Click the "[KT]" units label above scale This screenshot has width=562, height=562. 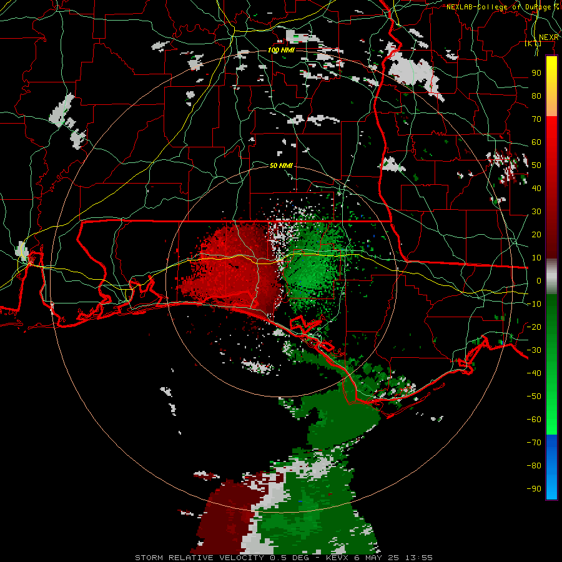(x=533, y=44)
